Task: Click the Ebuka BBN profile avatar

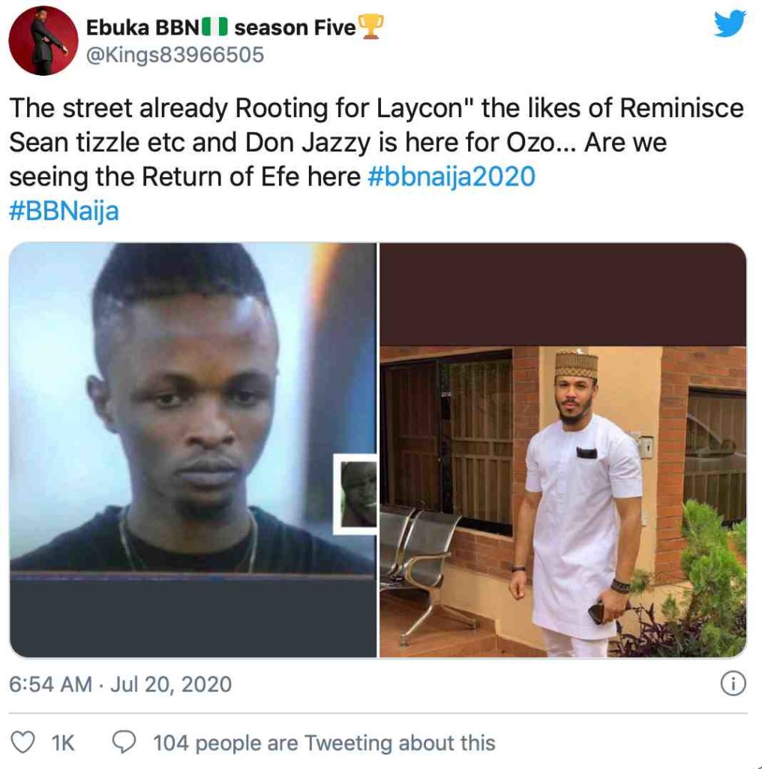Action: [43, 40]
